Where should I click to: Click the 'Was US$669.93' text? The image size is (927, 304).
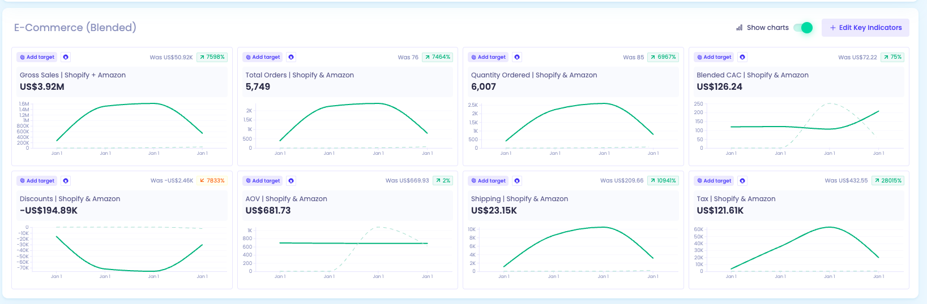407,181
